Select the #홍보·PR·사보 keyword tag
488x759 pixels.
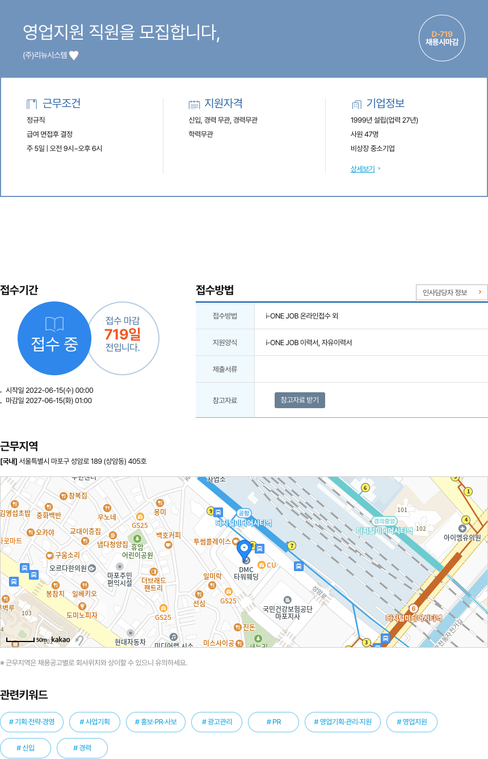click(156, 722)
